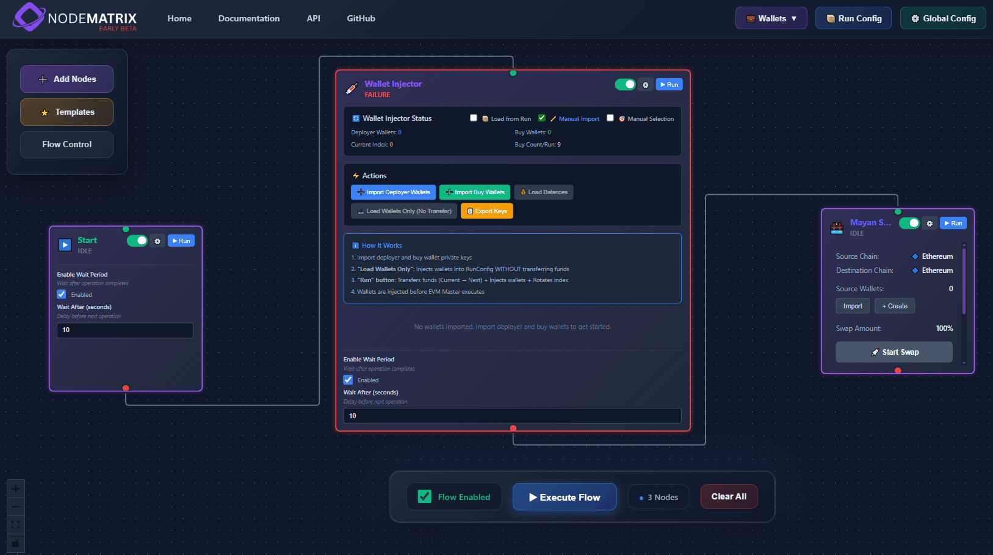Image resolution: width=993 pixels, height=555 pixels.
Task: Click the fit-to-view icon in canvas controls
Action: [x=15, y=525]
